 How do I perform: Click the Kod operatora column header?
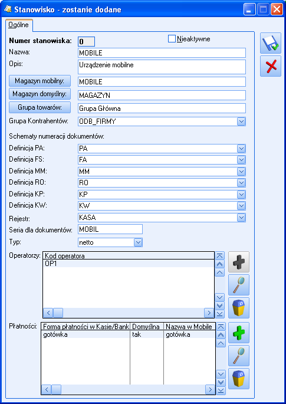(129, 255)
